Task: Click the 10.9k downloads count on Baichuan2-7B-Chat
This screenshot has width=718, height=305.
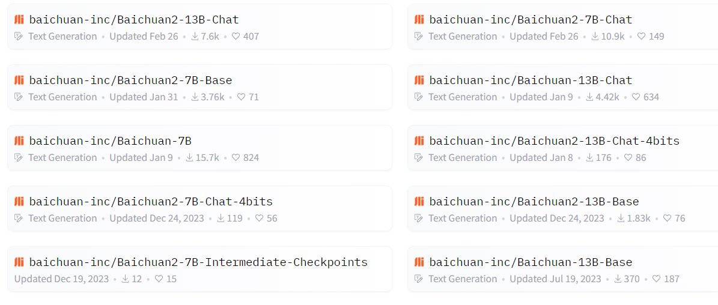Action: [x=613, y=37]
